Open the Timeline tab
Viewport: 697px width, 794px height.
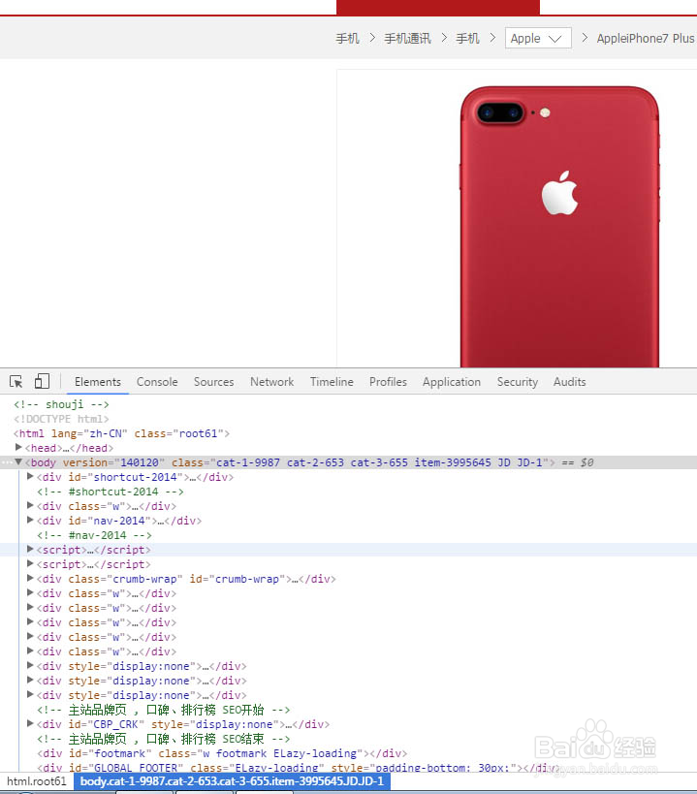332,382
